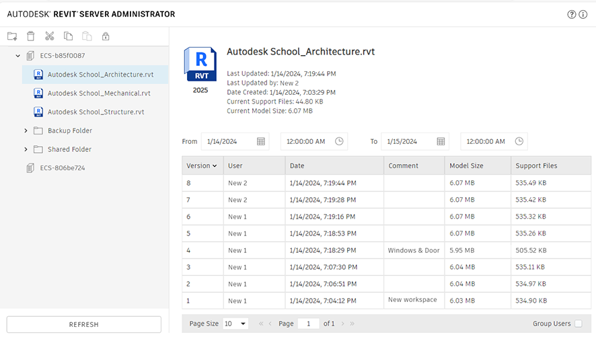Select the ECS-806be724 server label
596x337 pixels.
click(63, 168)
